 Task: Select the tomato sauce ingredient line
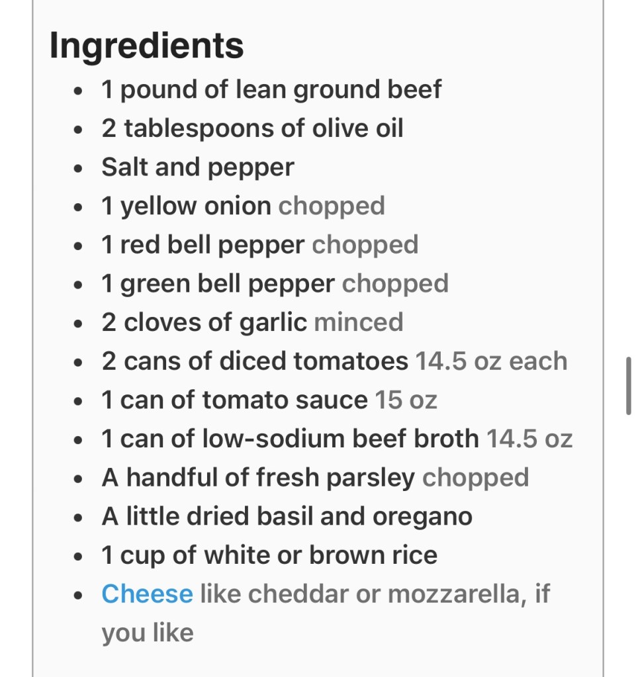(x=234, y=400)
